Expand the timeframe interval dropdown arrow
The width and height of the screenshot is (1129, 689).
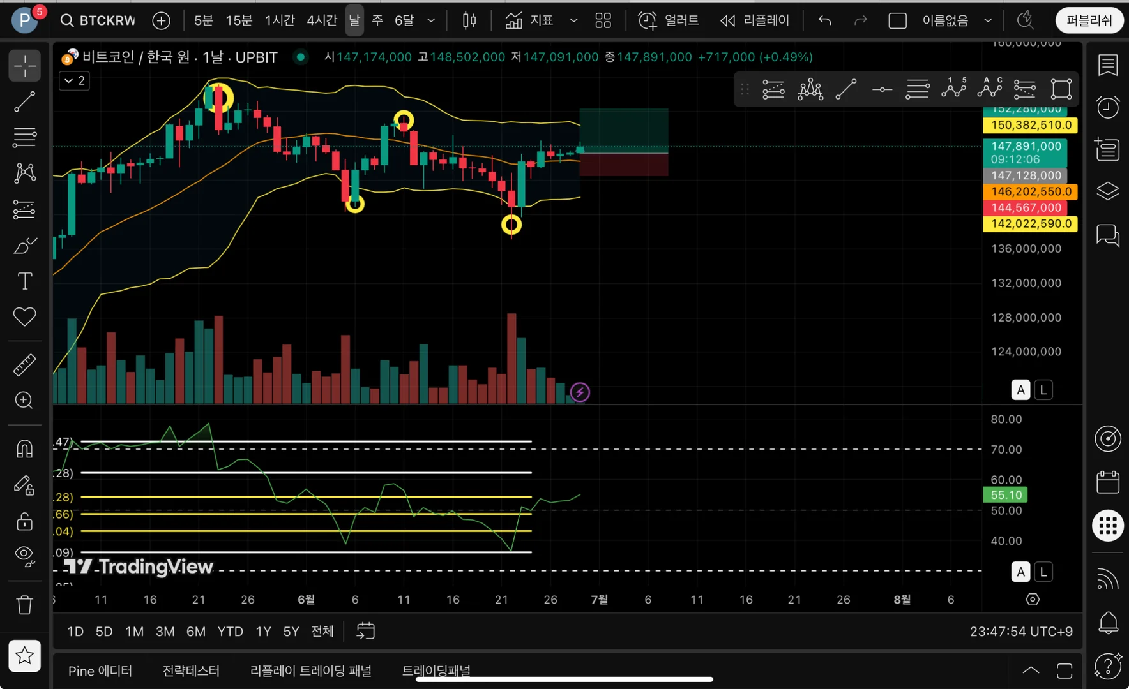pos(431,20)
